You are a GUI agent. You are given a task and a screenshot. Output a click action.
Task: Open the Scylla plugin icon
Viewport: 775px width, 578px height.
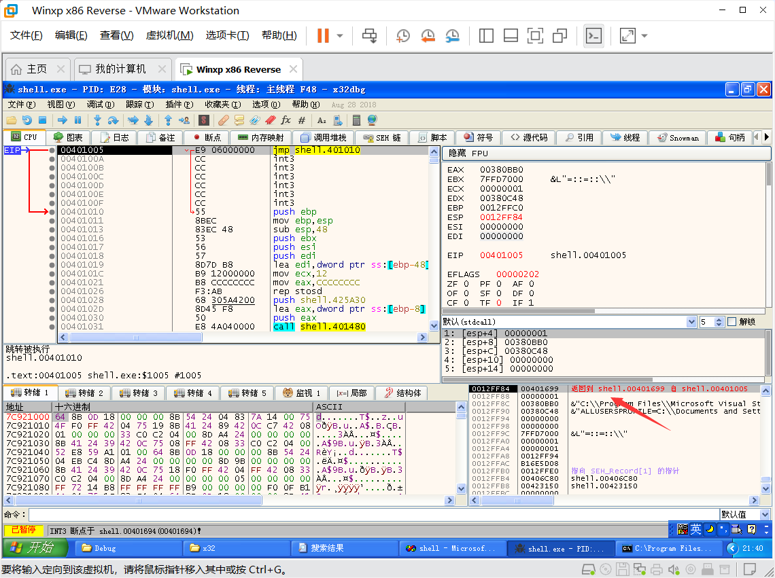point(204,120)
